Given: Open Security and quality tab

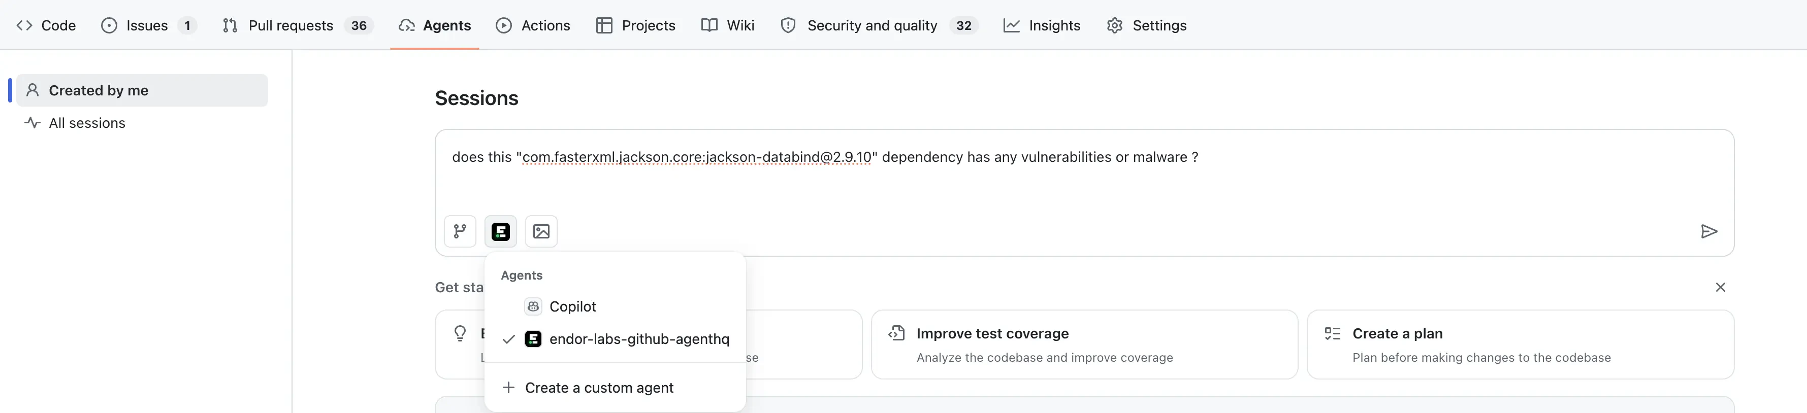Looking at the screenshot, I should tap(879, 25).
